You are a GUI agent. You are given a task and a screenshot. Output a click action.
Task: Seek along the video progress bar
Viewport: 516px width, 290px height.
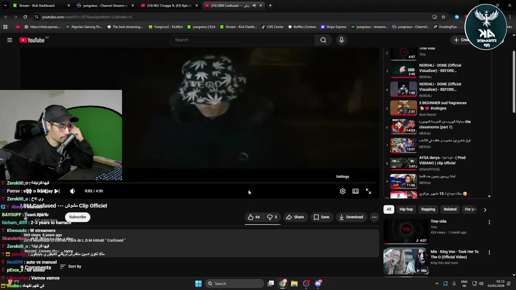tap(200, 183)
